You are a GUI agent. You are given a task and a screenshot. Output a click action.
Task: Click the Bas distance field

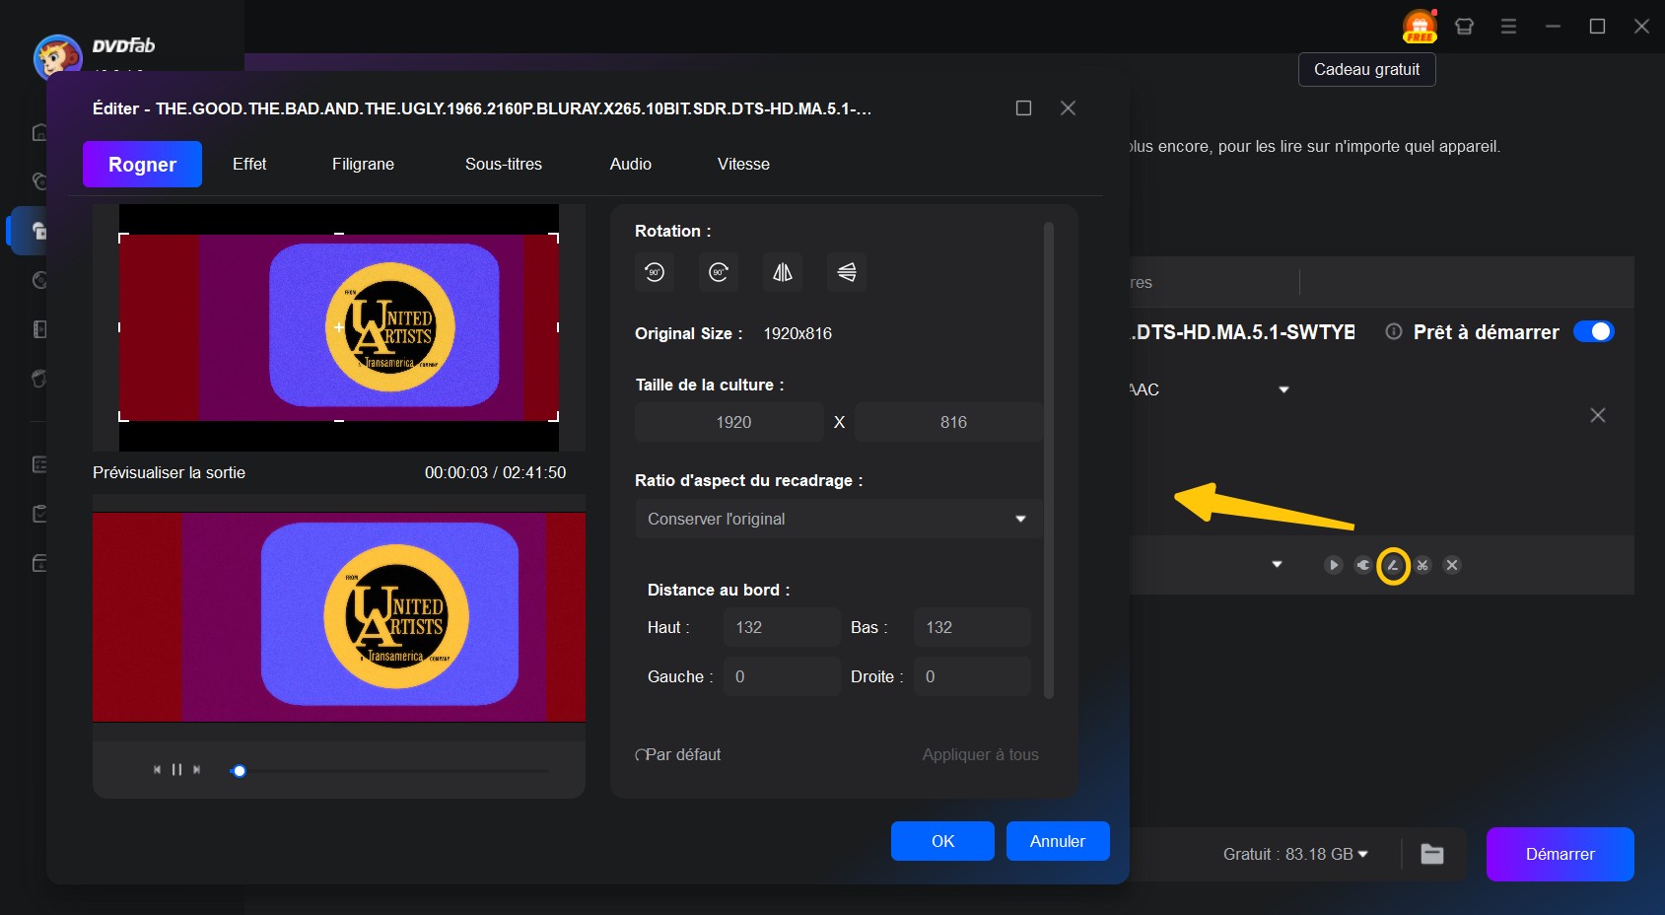tap(972, 627)
